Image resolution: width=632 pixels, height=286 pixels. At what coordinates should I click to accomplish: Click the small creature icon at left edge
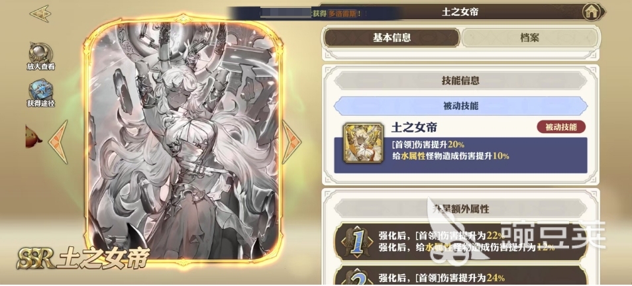(x=32, y=137)
